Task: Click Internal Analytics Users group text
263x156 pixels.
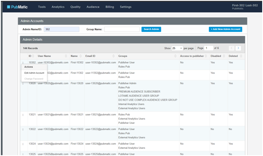Action: (x=131, y=104)
